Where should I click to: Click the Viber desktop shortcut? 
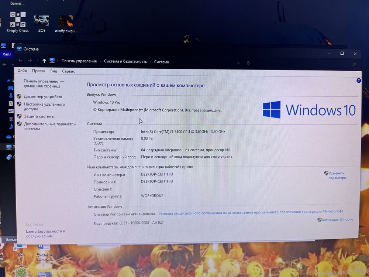coord(21,250)
